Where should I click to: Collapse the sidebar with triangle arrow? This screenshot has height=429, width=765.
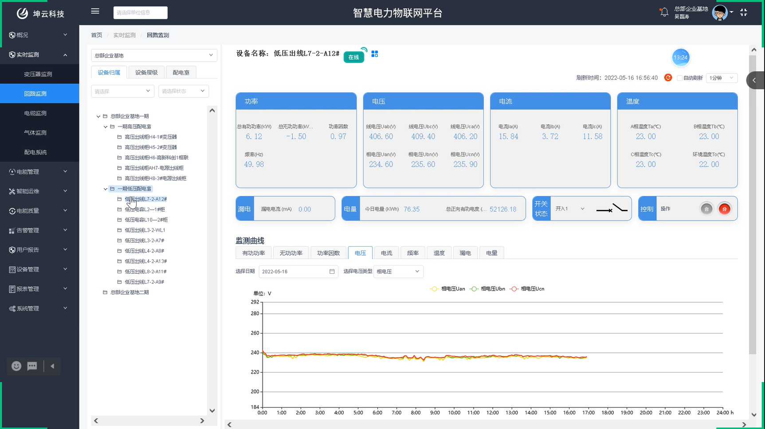[52, 366]
